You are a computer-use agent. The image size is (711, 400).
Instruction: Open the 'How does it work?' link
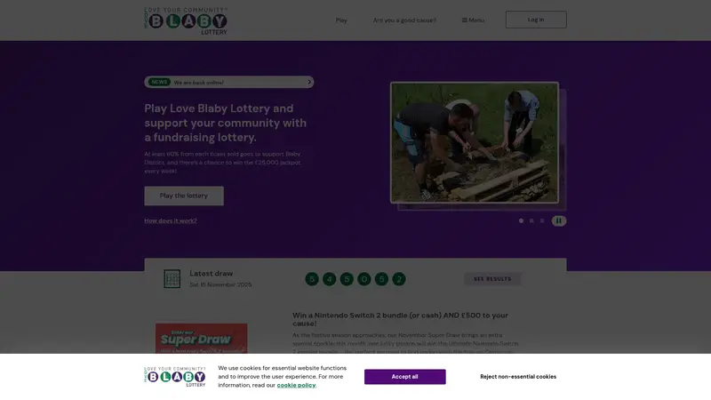tap(171, 220)
